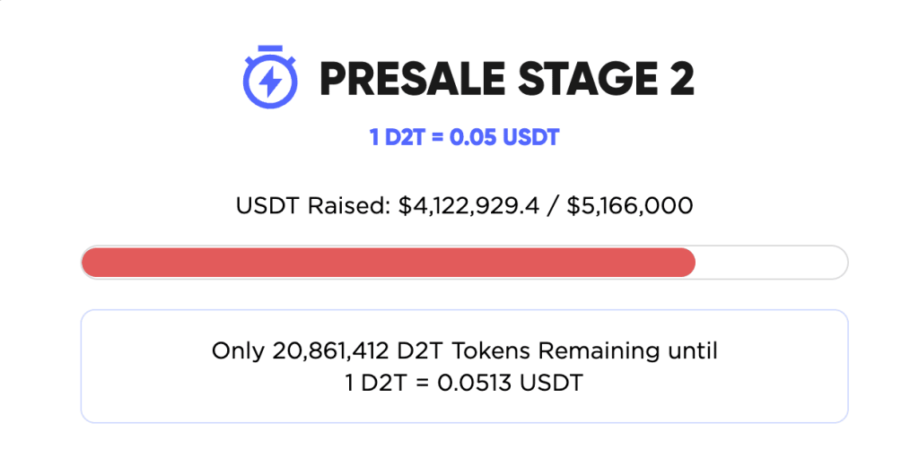Viewport: 919px width, 449px height.
Task: Click the crown button atop the stopwatch icon
Action: point(269,47)
